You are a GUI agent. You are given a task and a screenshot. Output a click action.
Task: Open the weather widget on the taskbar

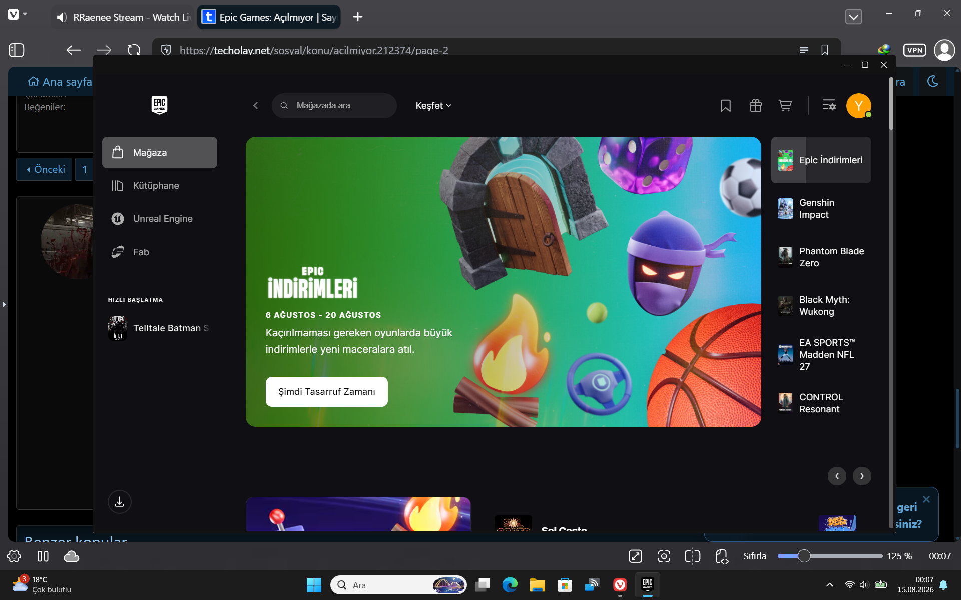42,585
